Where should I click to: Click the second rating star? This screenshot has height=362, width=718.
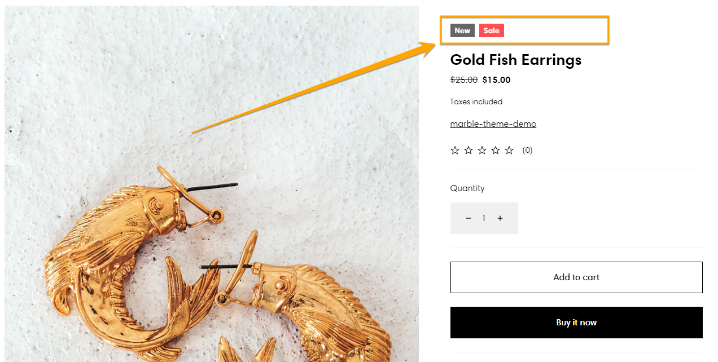[x=469, y=150]
